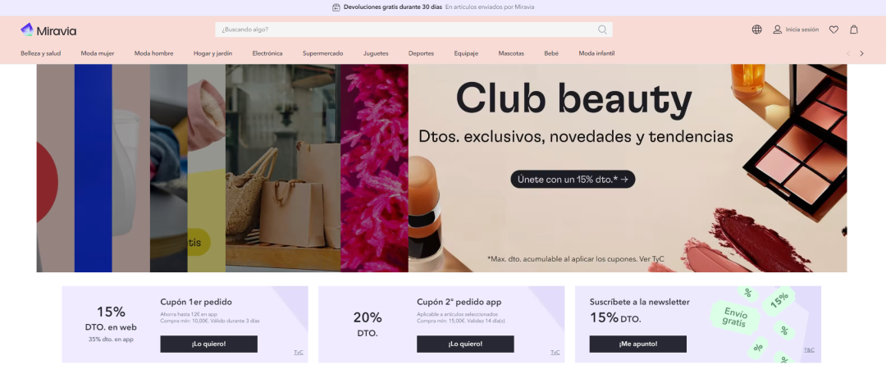Click the Únete con un 15% dto. button
Viewport: 886px width, 383px height.
tap(573, 179)
